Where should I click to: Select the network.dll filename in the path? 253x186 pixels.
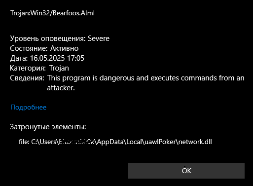[195, 142]
